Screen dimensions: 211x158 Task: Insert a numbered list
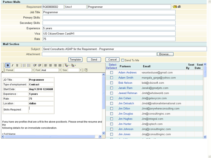click(x=24, y=65)
